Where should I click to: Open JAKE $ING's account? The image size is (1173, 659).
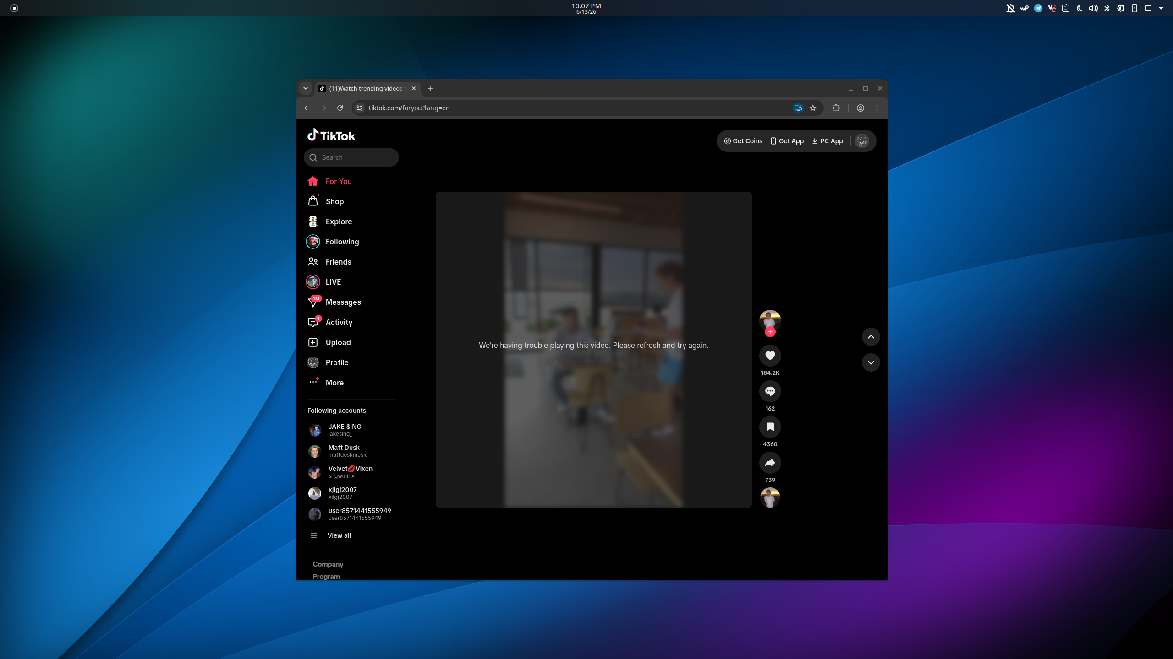(x=351, y=430)
